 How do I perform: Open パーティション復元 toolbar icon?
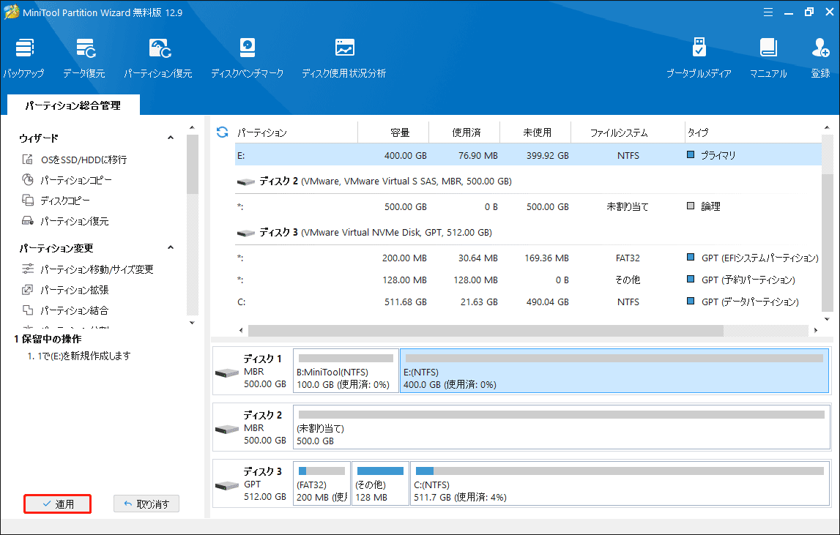coord(159,48)
